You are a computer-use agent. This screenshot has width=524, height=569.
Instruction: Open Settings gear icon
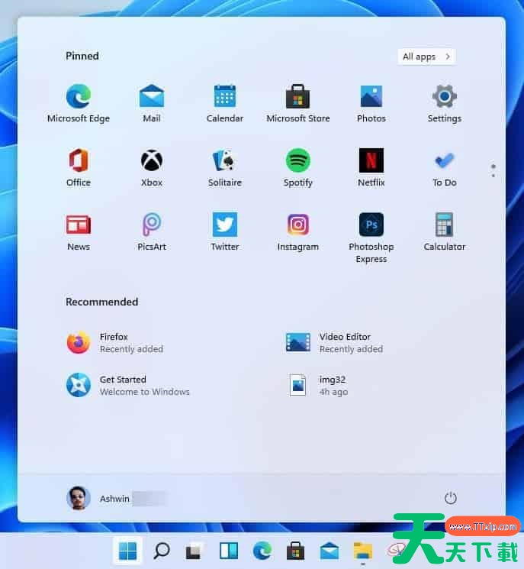[444, 103]
